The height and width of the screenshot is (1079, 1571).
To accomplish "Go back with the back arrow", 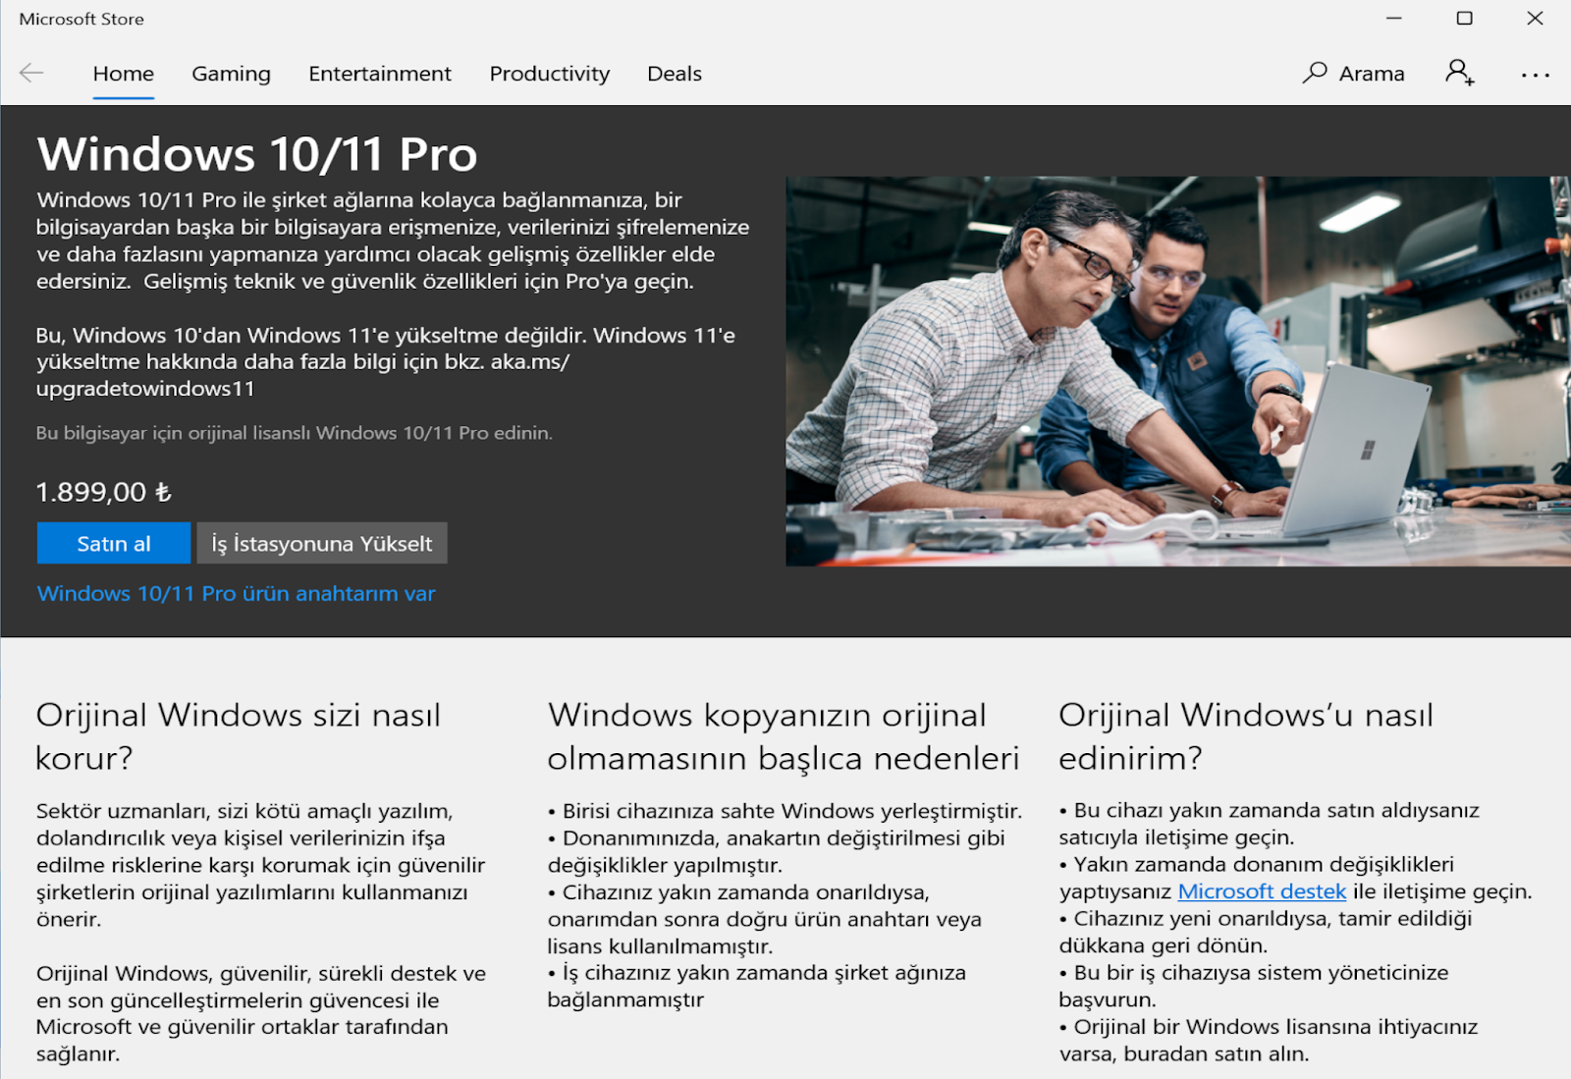I will [31, 74].
